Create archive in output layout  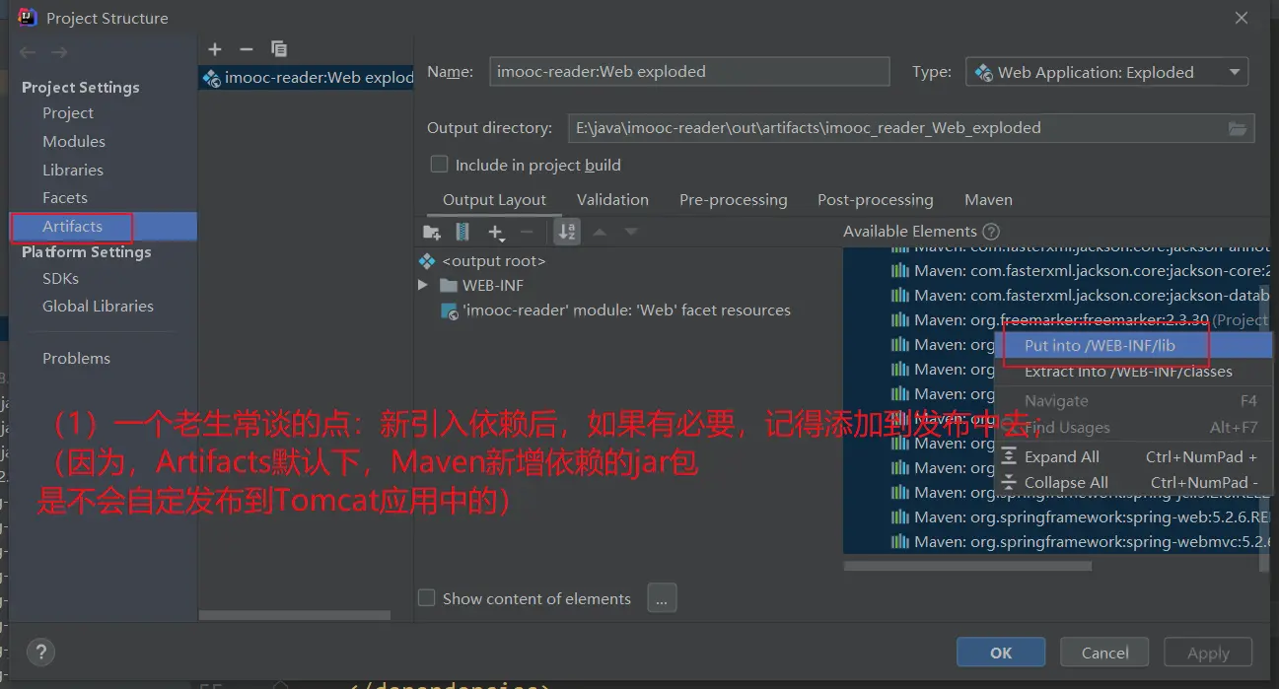tap(462, 232)
